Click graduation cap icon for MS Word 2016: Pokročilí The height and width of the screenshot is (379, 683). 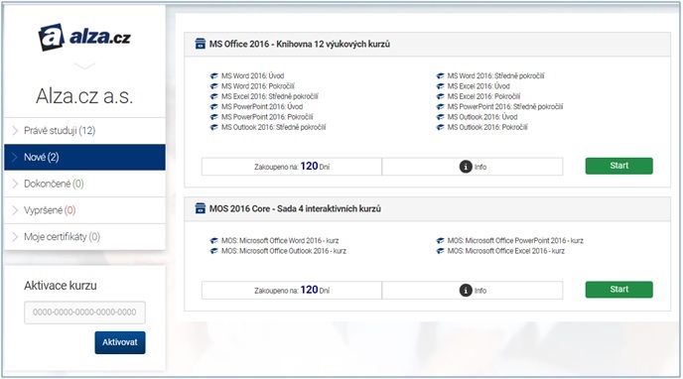coord(213,86)
